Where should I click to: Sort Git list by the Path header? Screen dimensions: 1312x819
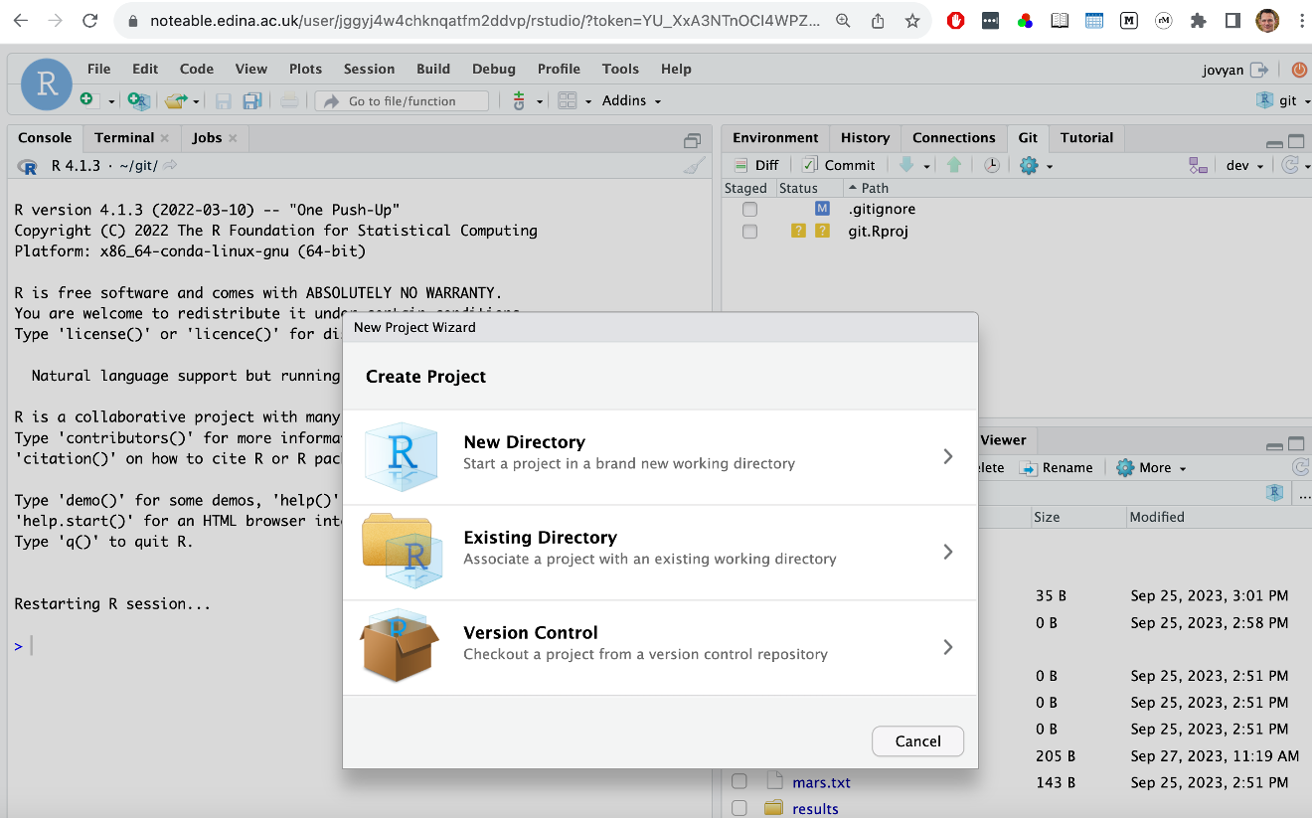(875, 188)
